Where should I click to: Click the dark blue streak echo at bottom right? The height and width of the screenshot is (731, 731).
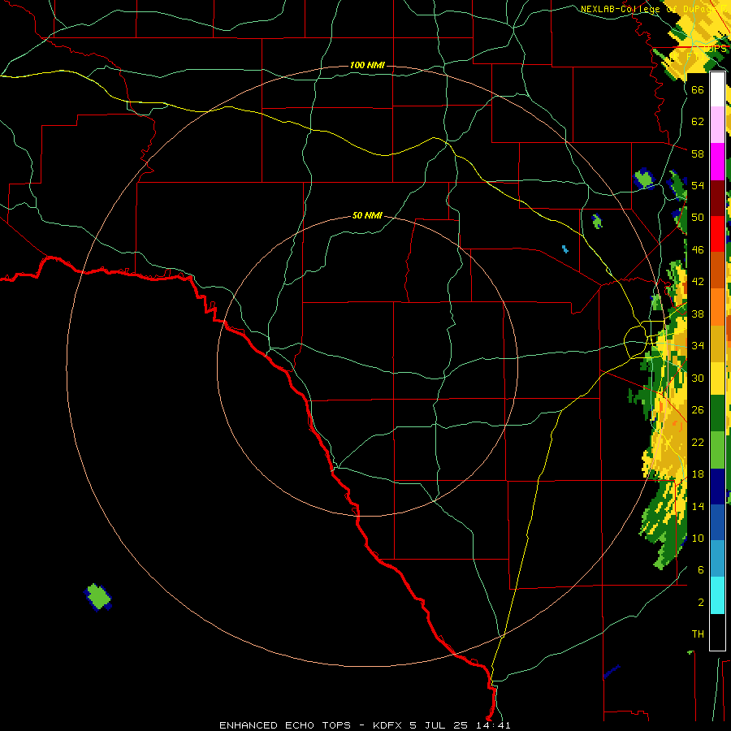611,672
